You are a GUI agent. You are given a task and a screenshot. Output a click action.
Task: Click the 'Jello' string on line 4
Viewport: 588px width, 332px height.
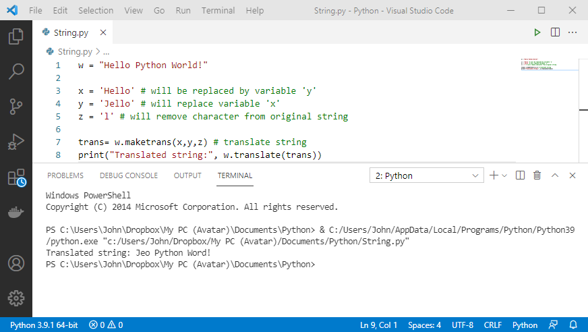[x=117, y=103]
